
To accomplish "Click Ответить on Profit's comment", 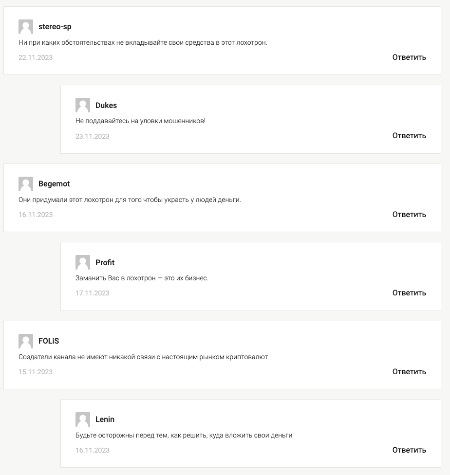I will [x=409, y=293].
